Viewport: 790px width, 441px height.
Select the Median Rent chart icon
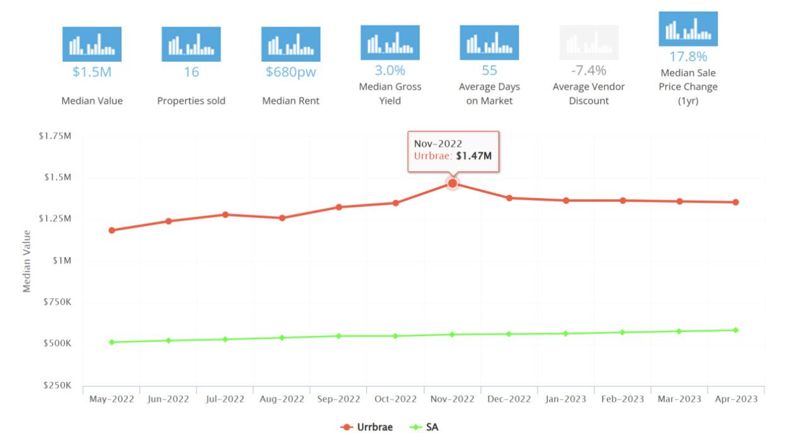pos(291,44)
